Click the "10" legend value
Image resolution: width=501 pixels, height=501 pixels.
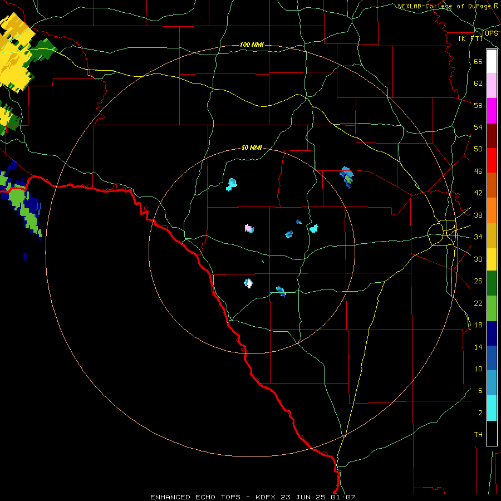tap(478, 369)
